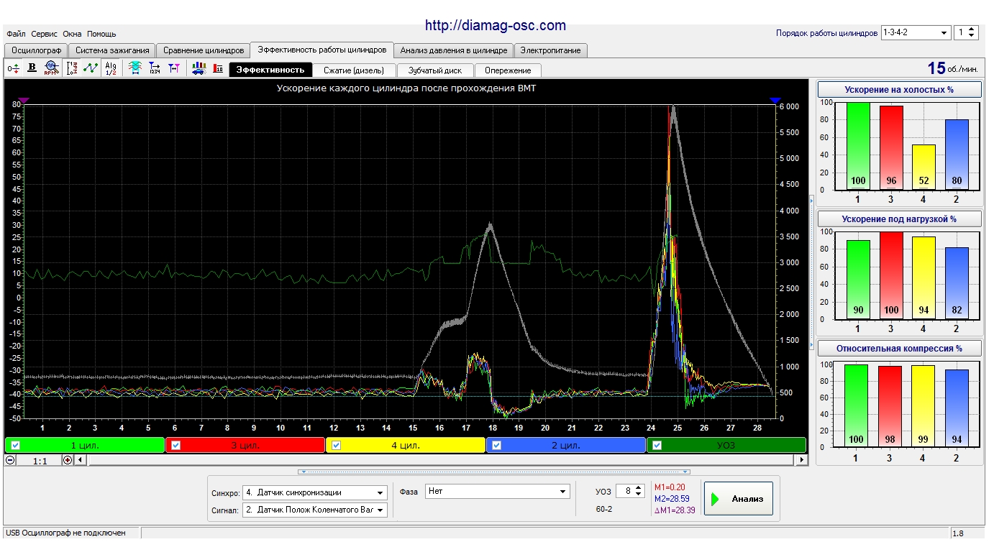
Task: Click the 15 об./мин. RPM readout
Action: [953, 68]
